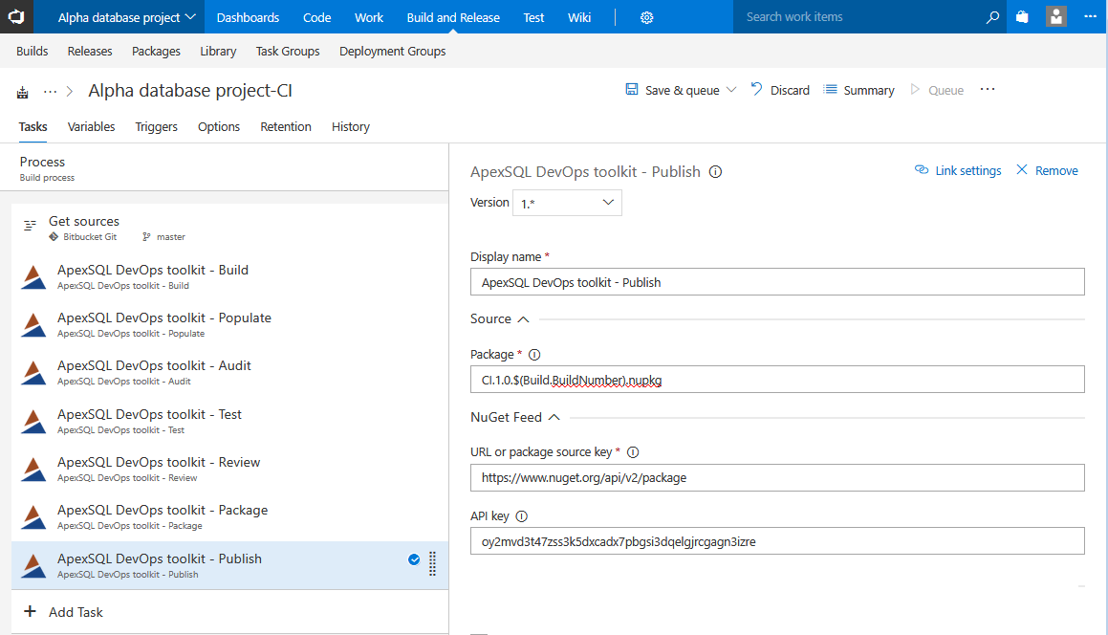Go to the Builds sub-tab
This screenshot has width=1108, height=635.
tap(32, 51)
